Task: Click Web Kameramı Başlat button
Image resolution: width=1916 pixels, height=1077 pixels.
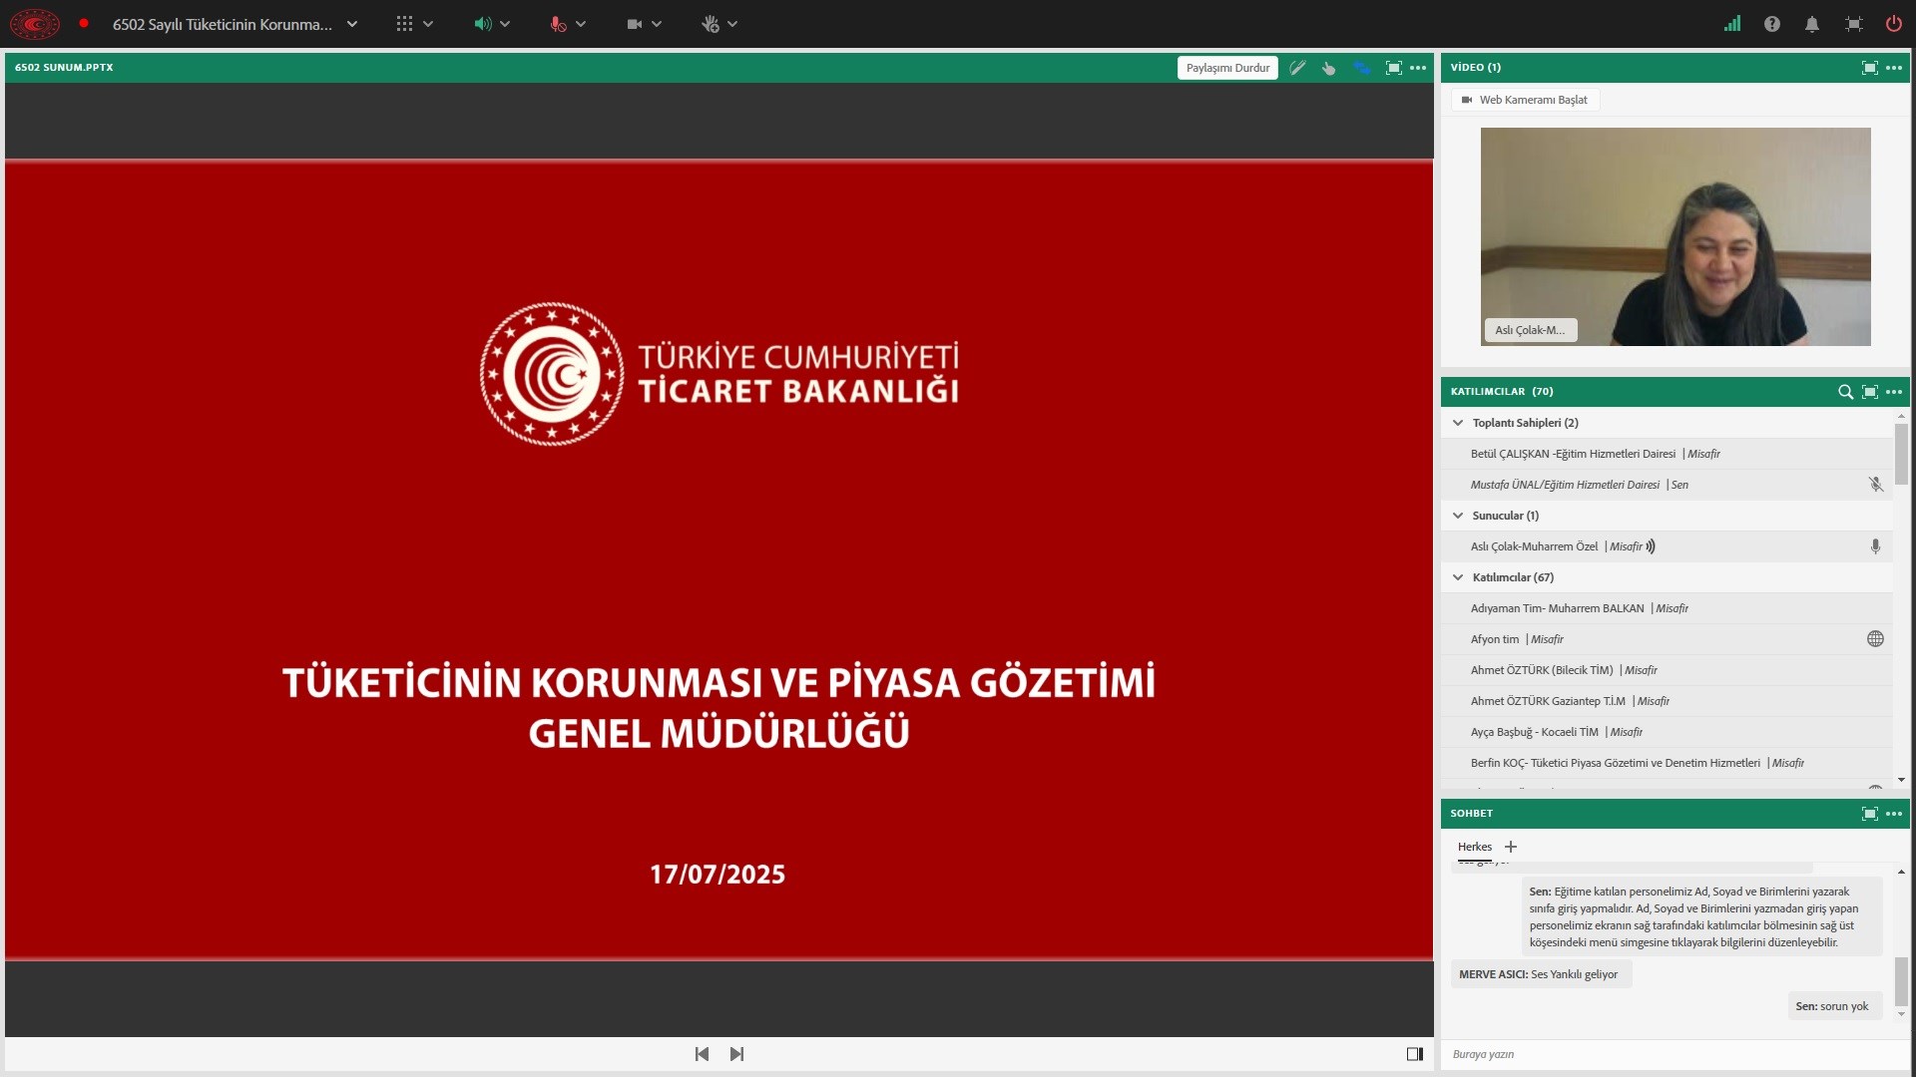Action: click(1525, 100)
